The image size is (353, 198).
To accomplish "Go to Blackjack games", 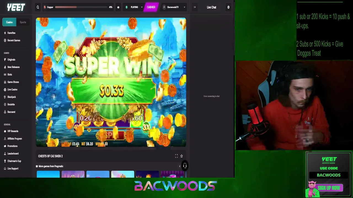I will tap(12, 97).
